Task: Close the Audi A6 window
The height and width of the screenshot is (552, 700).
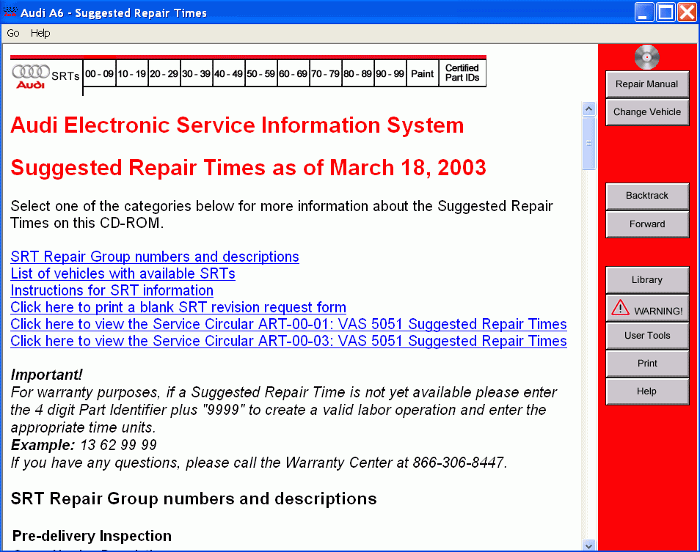Action: tap(687, 12)
